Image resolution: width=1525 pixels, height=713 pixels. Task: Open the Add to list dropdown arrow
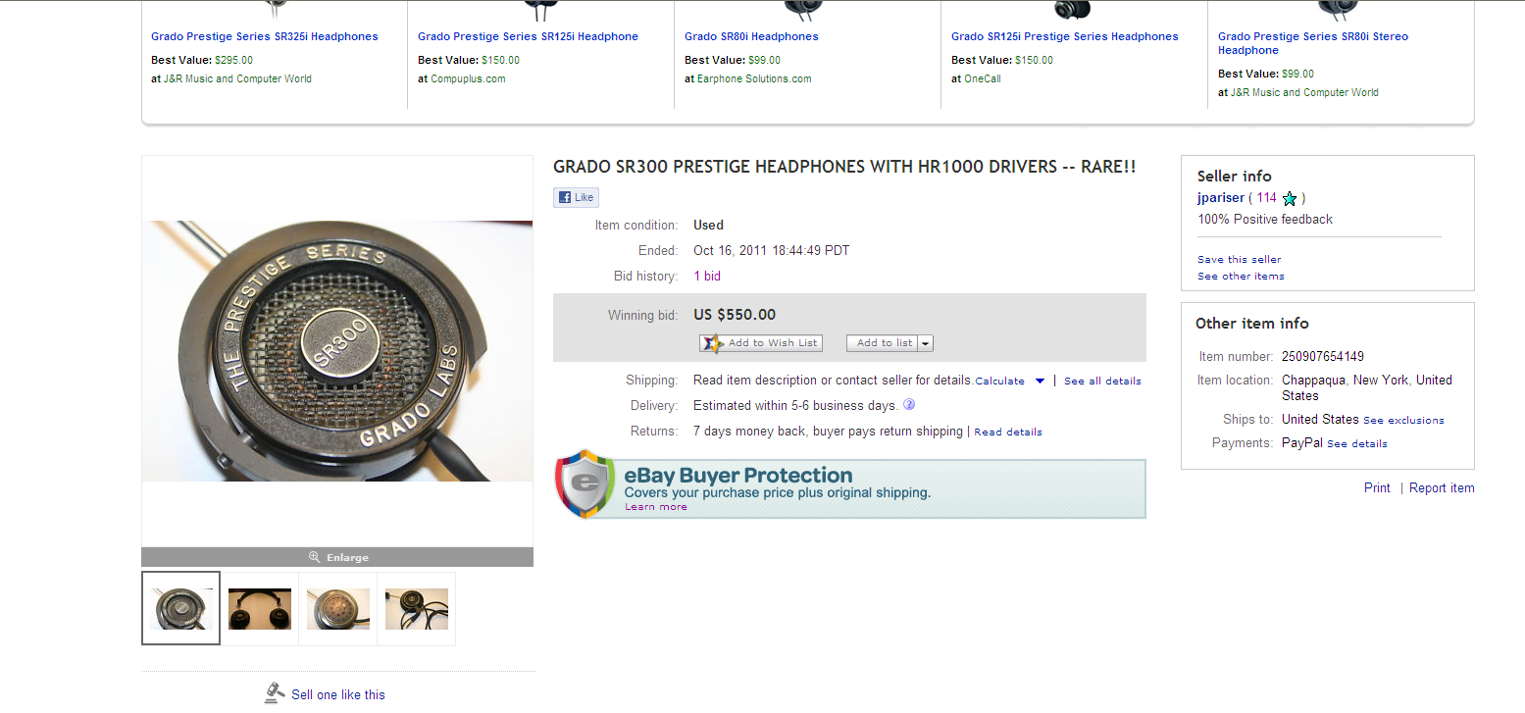926,343
